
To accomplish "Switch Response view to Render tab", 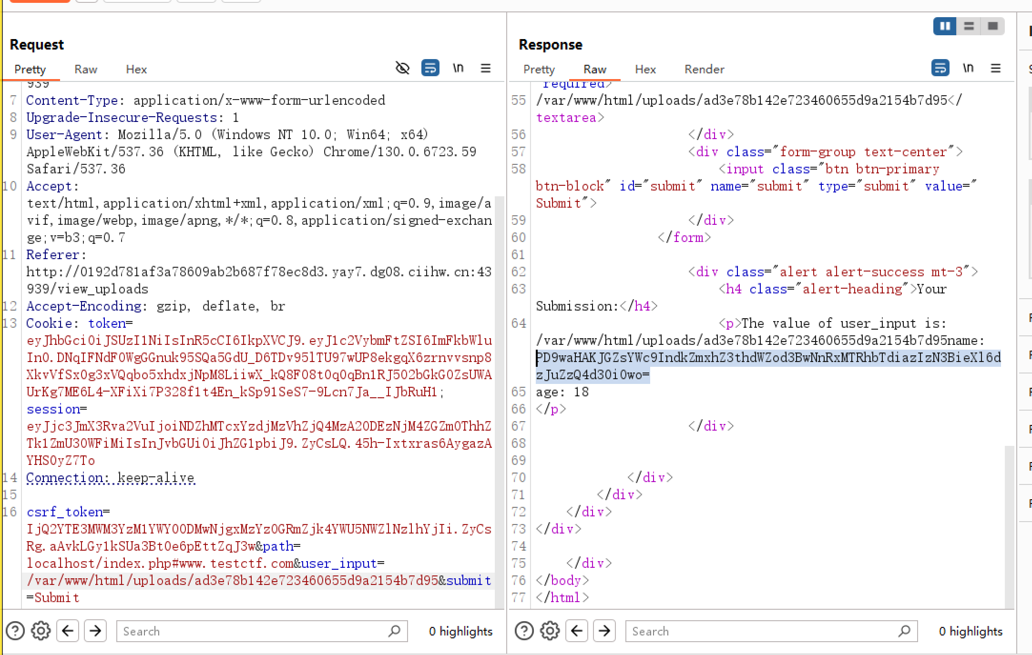I will point(704,70).
